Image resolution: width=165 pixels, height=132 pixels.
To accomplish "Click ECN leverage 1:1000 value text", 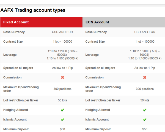I will [x=145, y=58].
